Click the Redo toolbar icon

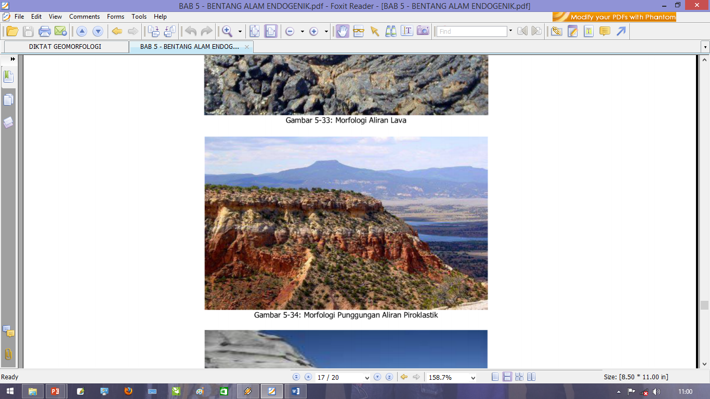[x=206, y=31]
